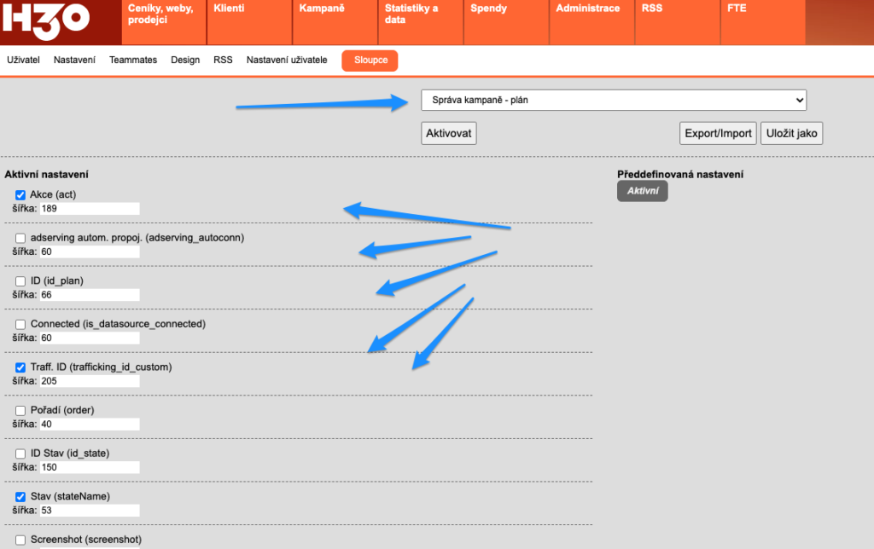The width and height of the screenshot is (874, 549).
Task: Uncheck the Akce (act) checkbox
Action: pos(20,195)
